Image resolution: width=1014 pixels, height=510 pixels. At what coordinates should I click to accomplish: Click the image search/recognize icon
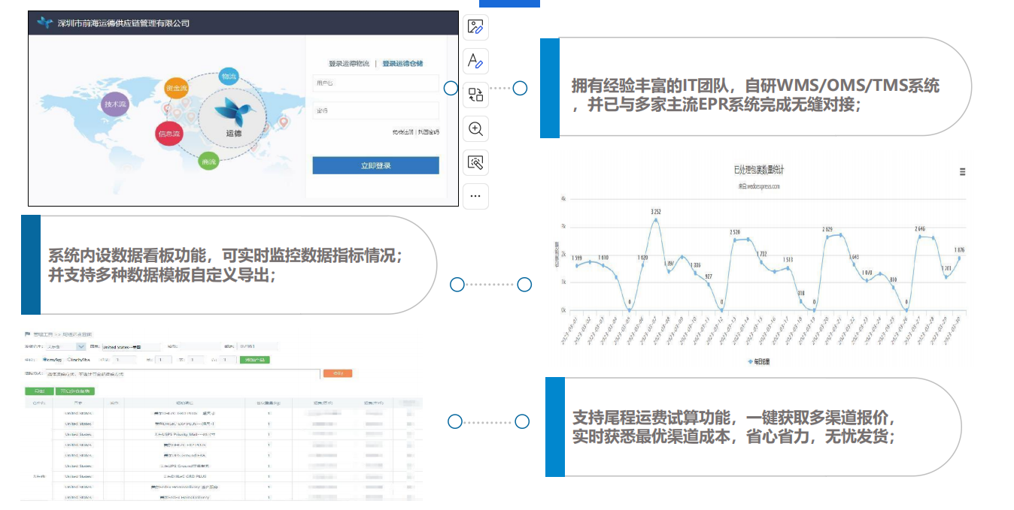pyautogui.click(x=475, y=162)
